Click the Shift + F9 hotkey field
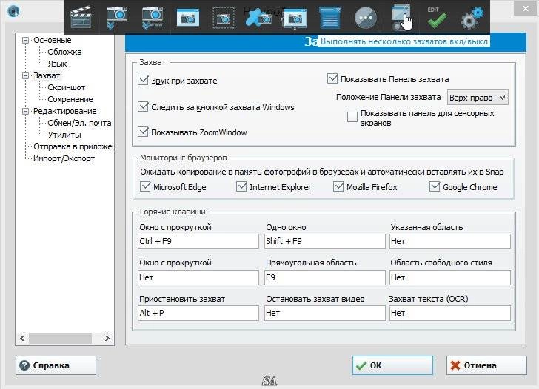 [325, 241]
